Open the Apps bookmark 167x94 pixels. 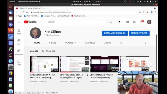[x=19, y=16]
